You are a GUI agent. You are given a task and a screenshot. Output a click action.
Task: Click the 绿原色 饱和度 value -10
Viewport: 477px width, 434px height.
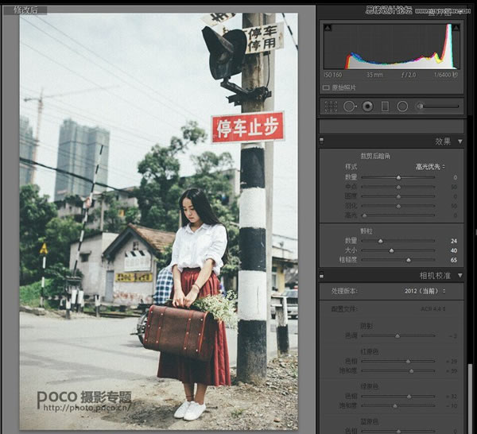point(452,406)
